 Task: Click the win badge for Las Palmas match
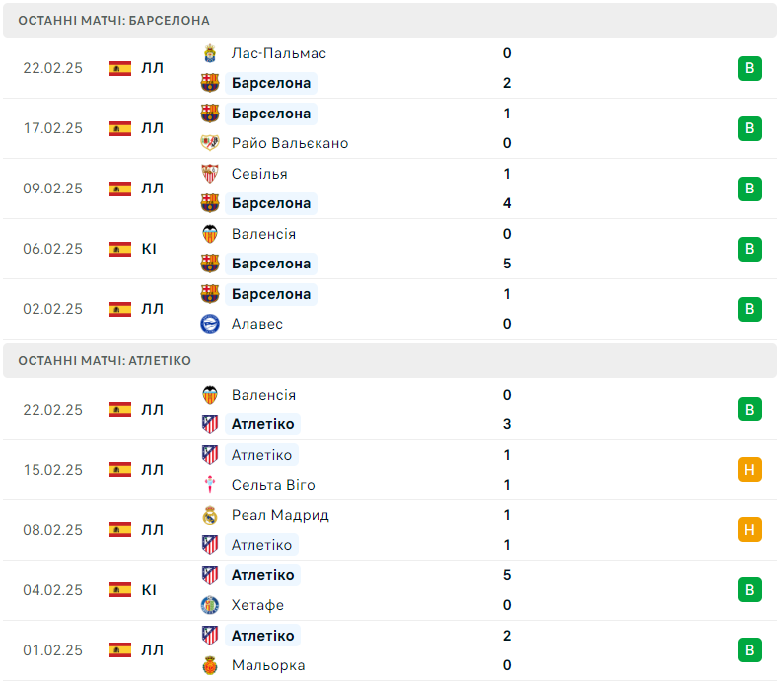pyautogui.click(x=749, y=68)
